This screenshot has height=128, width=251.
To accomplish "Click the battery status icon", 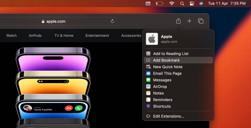I will pos(159,4).
